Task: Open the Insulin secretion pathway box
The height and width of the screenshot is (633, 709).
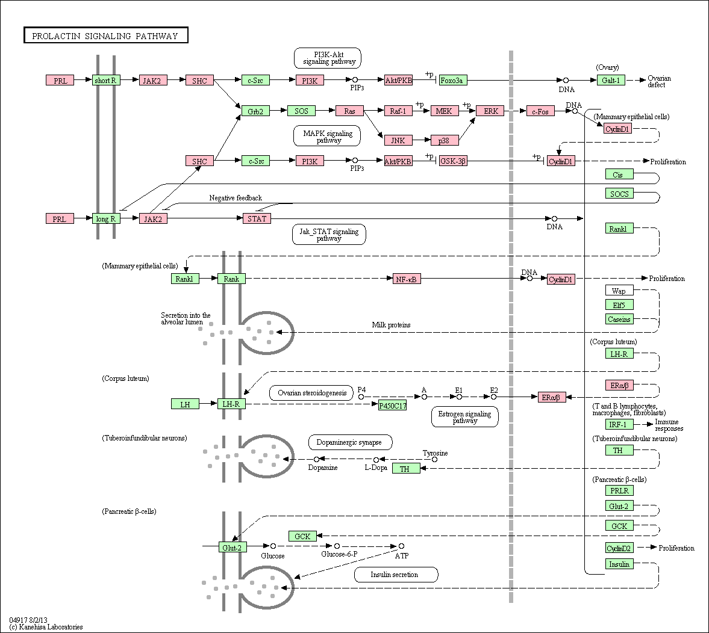Action: [396, 575]
